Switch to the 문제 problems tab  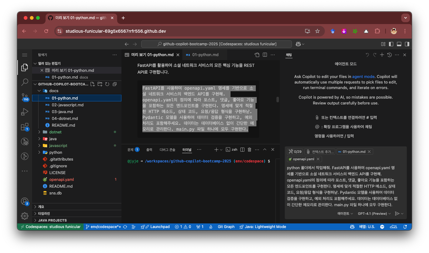(133, 149)
